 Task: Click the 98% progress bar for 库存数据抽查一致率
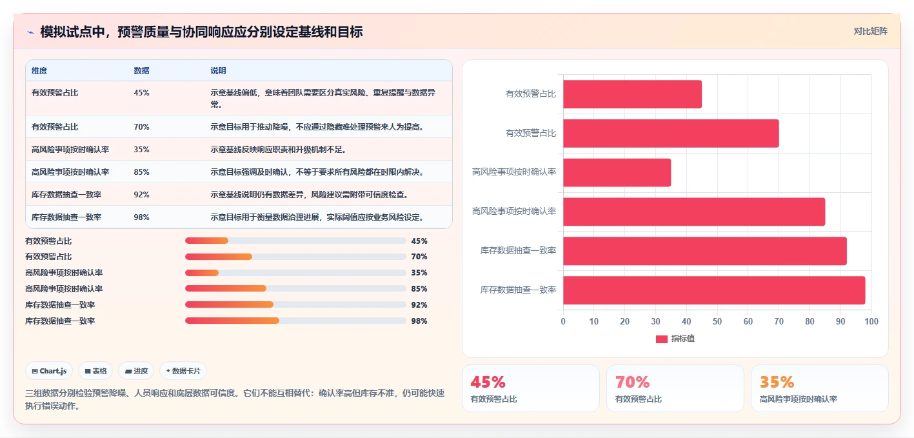pyautogui.click(x=295, y=321)
